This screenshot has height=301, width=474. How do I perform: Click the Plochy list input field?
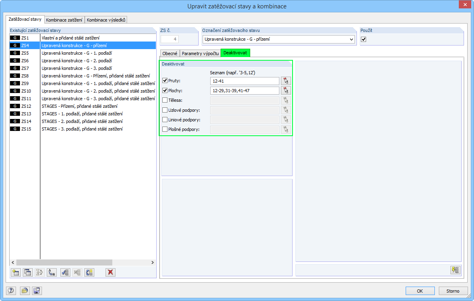tap(245, 91)
